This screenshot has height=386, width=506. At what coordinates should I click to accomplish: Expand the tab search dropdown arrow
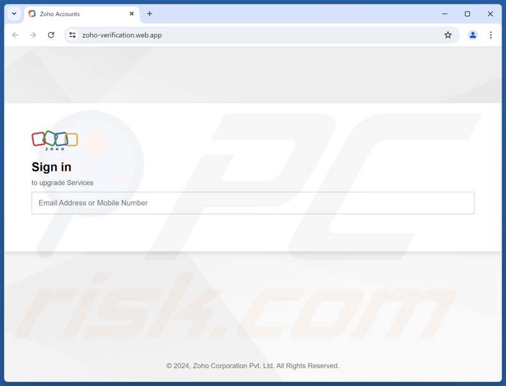pos(14,14)
